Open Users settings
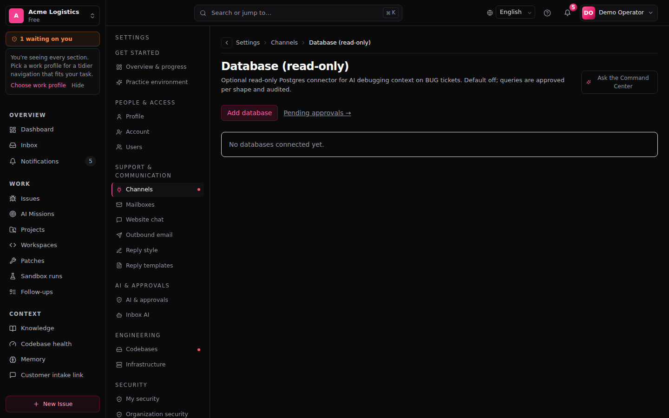Screen dimensions: 669x418 click(x=157, y=147)
